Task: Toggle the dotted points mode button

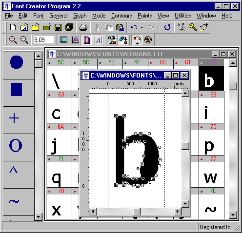Action: tap(137, 40)
